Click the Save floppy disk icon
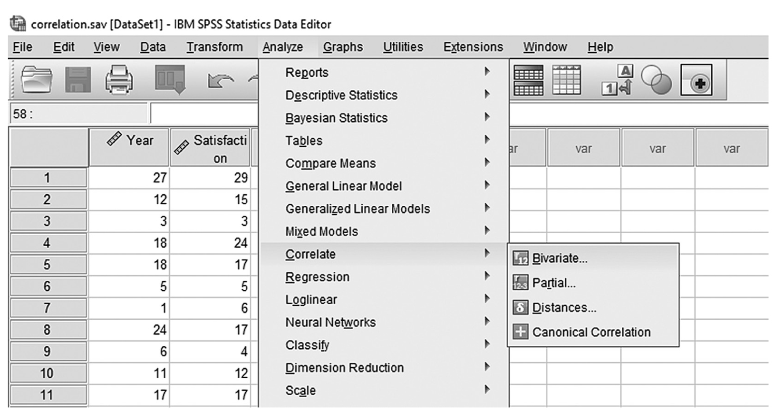The height and width of the screenshot is (420, 774). (78, 79)
